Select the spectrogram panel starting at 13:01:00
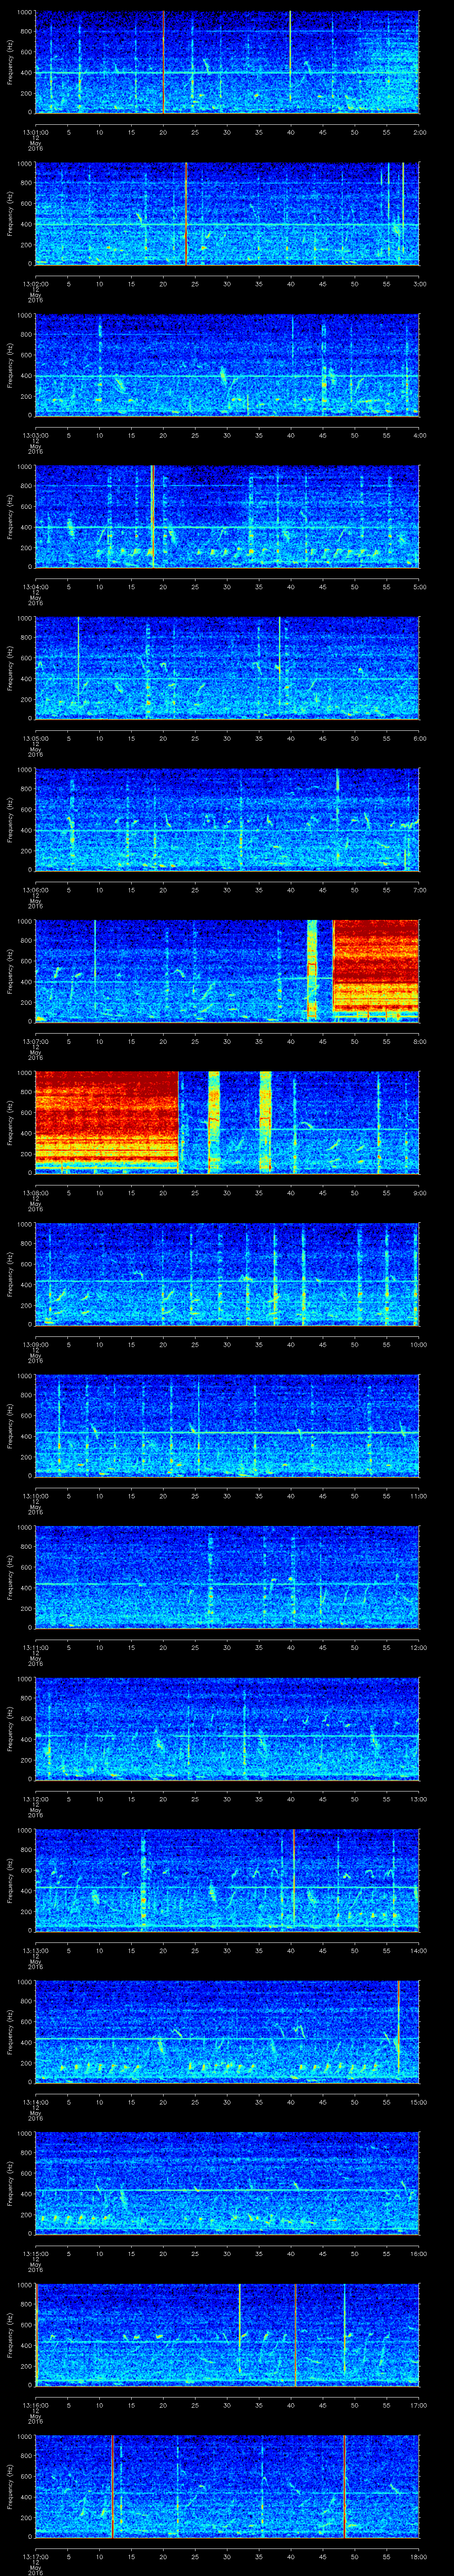 tap(227, 62)
